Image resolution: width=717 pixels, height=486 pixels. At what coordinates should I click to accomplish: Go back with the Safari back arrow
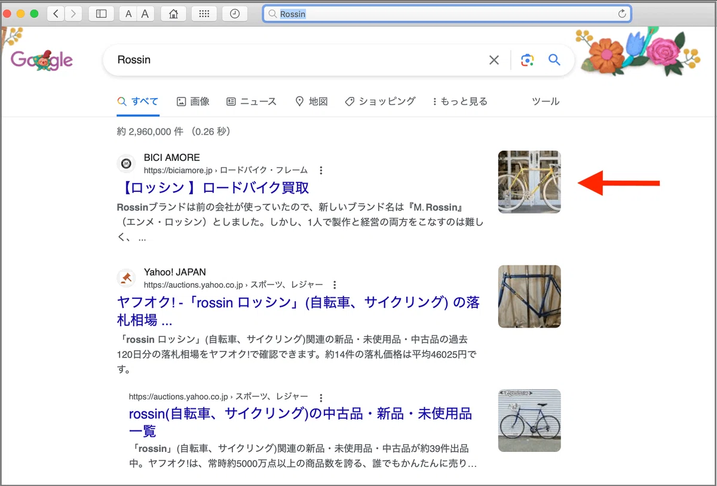(56, 14)
